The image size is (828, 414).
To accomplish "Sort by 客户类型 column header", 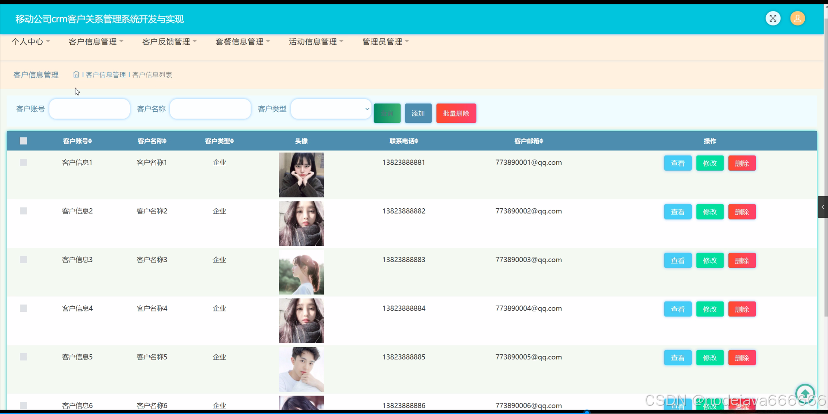I will 219,141.
